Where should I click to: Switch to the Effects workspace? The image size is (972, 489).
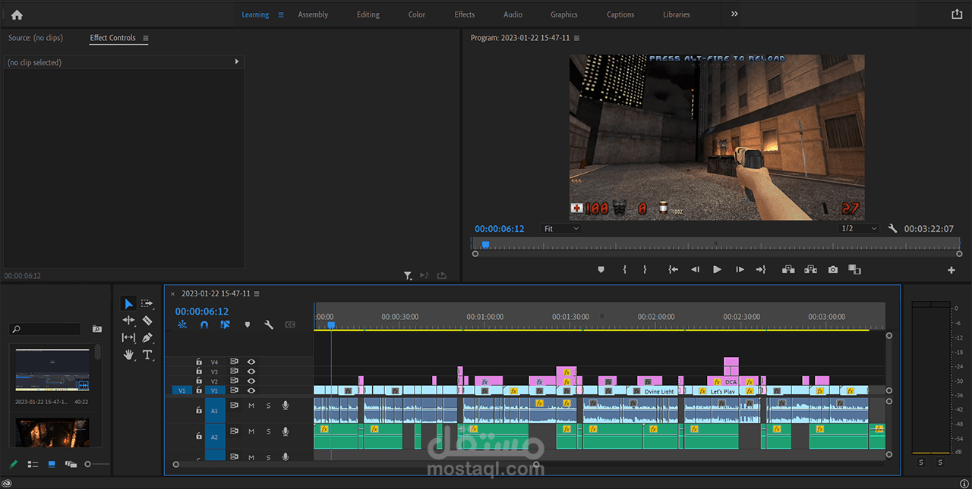[465, 14]
